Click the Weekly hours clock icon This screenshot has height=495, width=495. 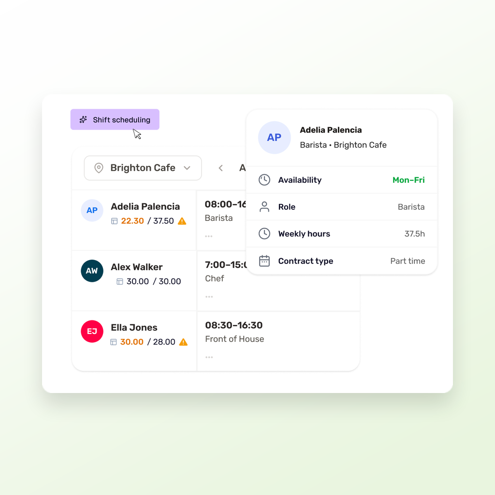click(264, 234)
